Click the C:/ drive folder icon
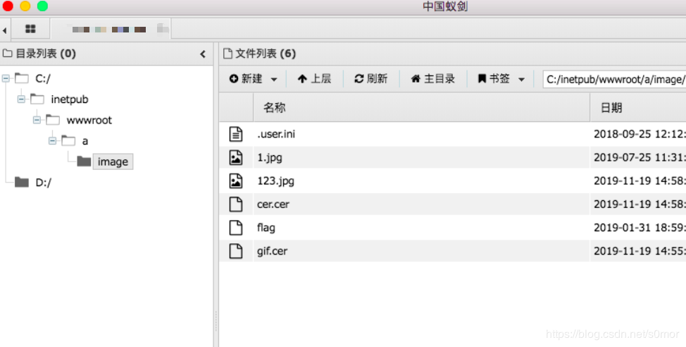 [21, 78]
